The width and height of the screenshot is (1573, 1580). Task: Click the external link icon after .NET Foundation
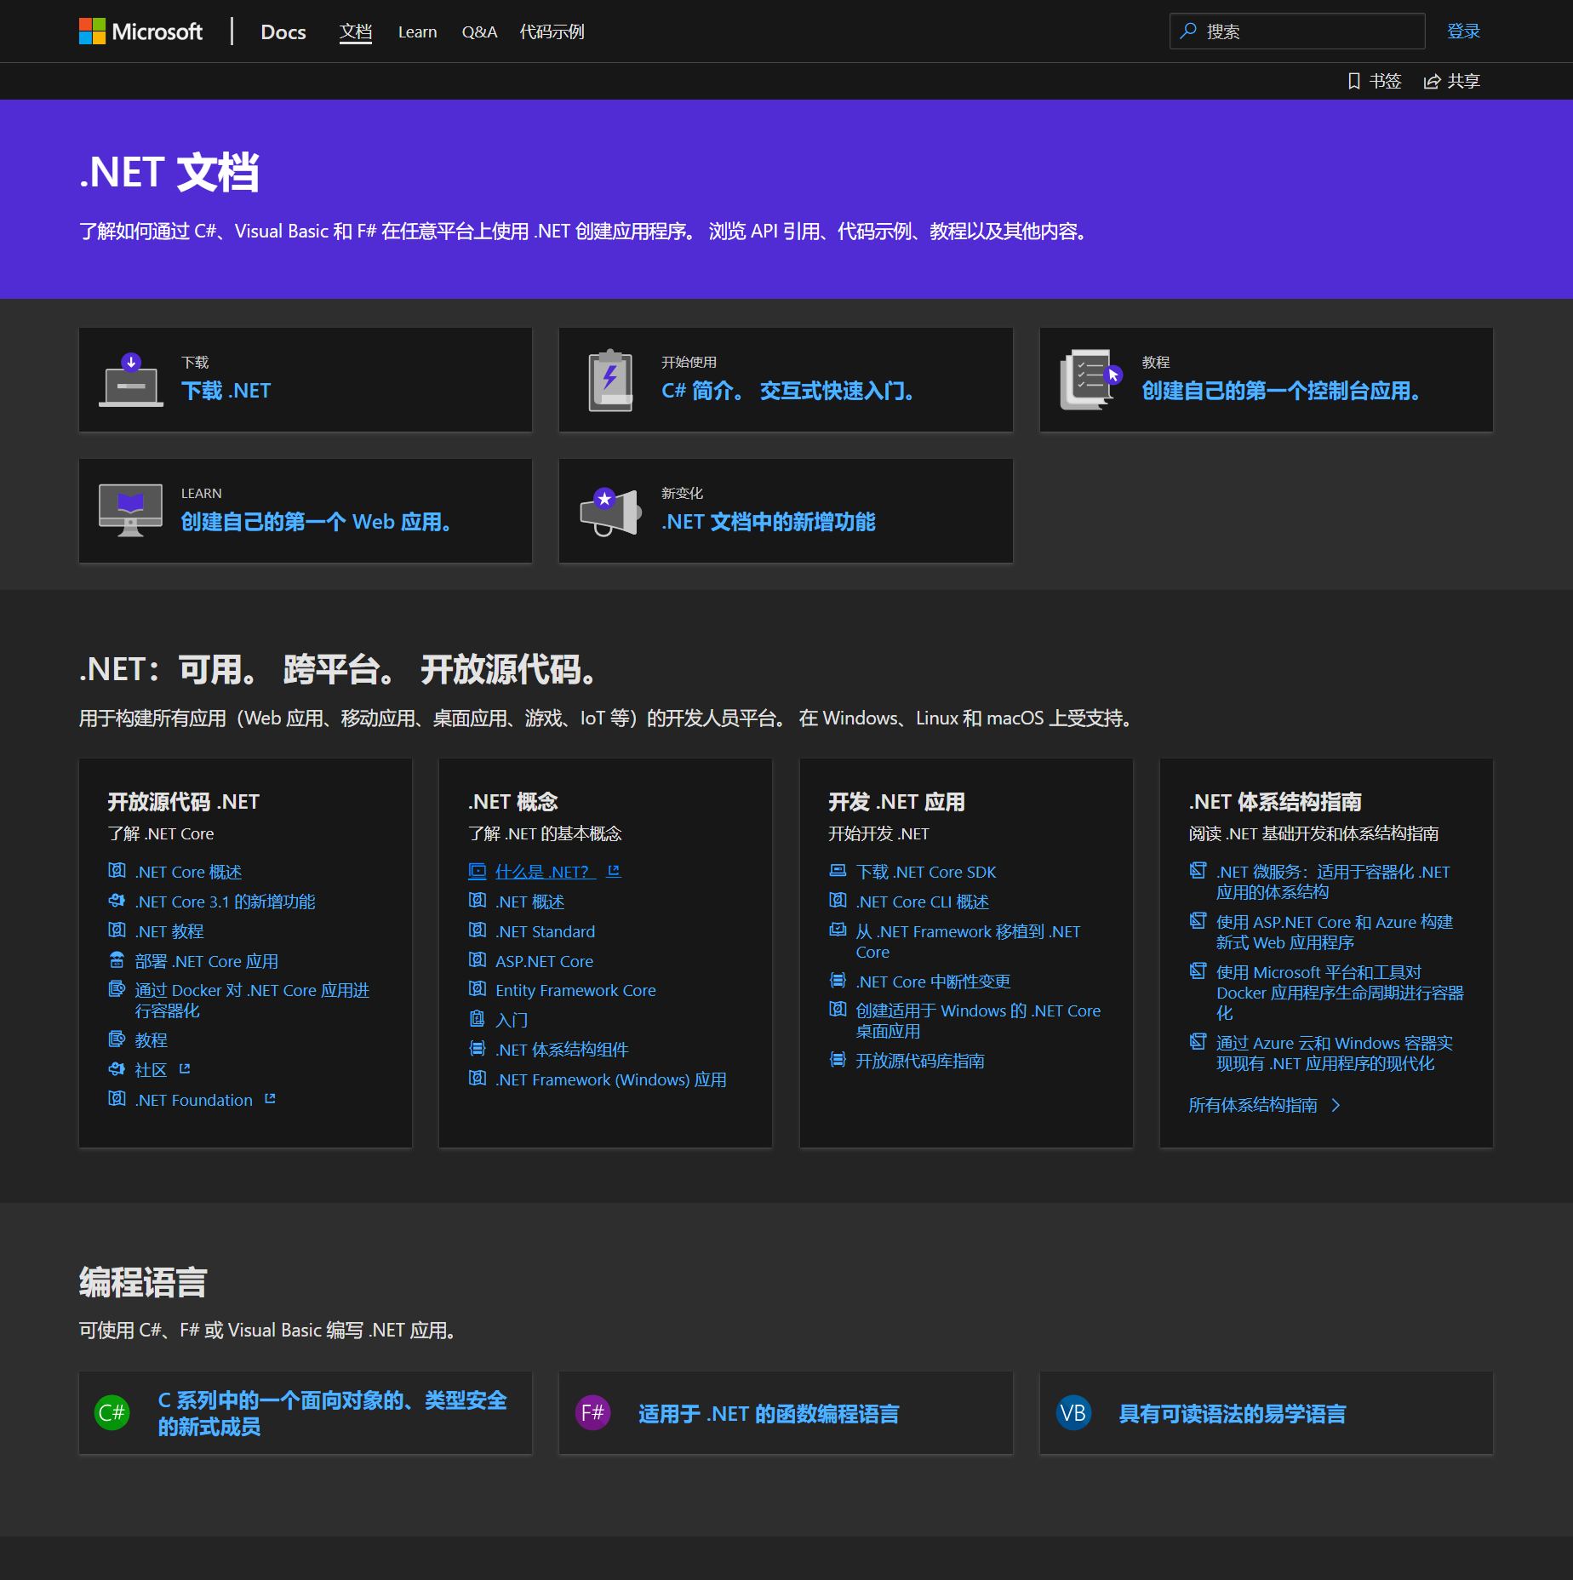[x=270, y=1098]
